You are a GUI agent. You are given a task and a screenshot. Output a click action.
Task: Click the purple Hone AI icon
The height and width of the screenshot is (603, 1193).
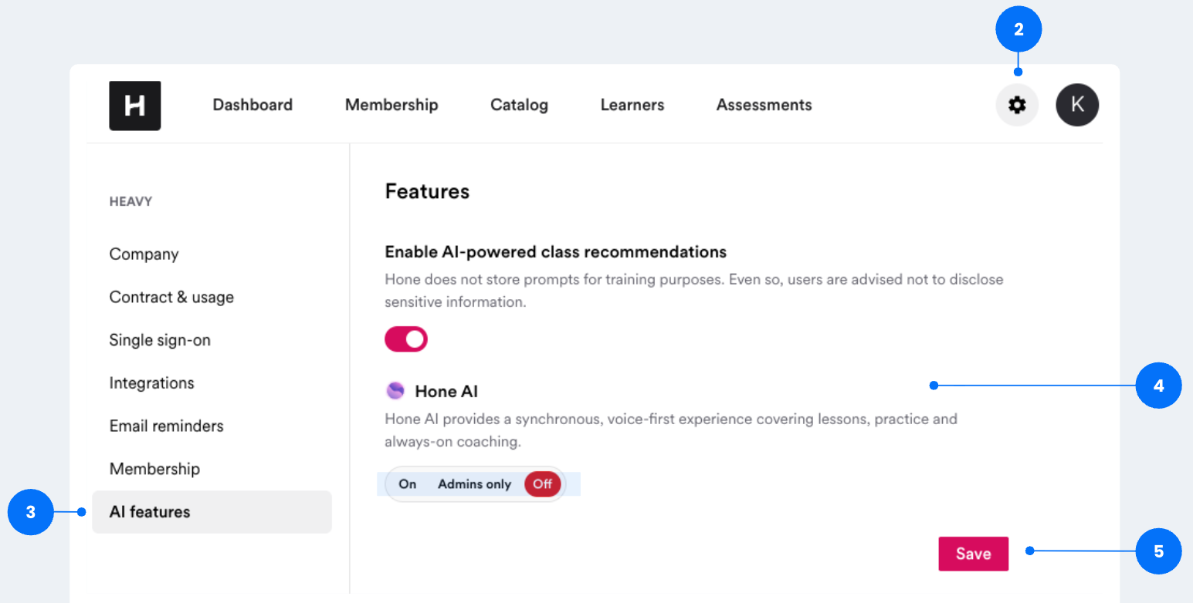click(395, 391)
